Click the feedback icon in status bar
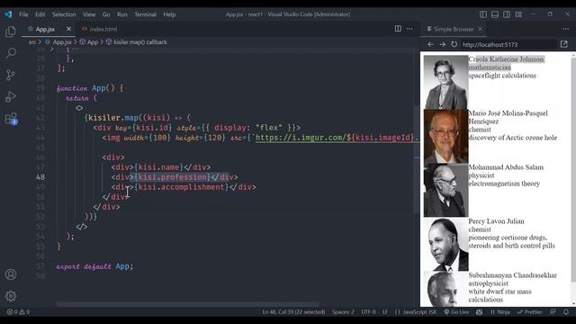Viewport: 576px width, 324px height. [x=553, y=312]
